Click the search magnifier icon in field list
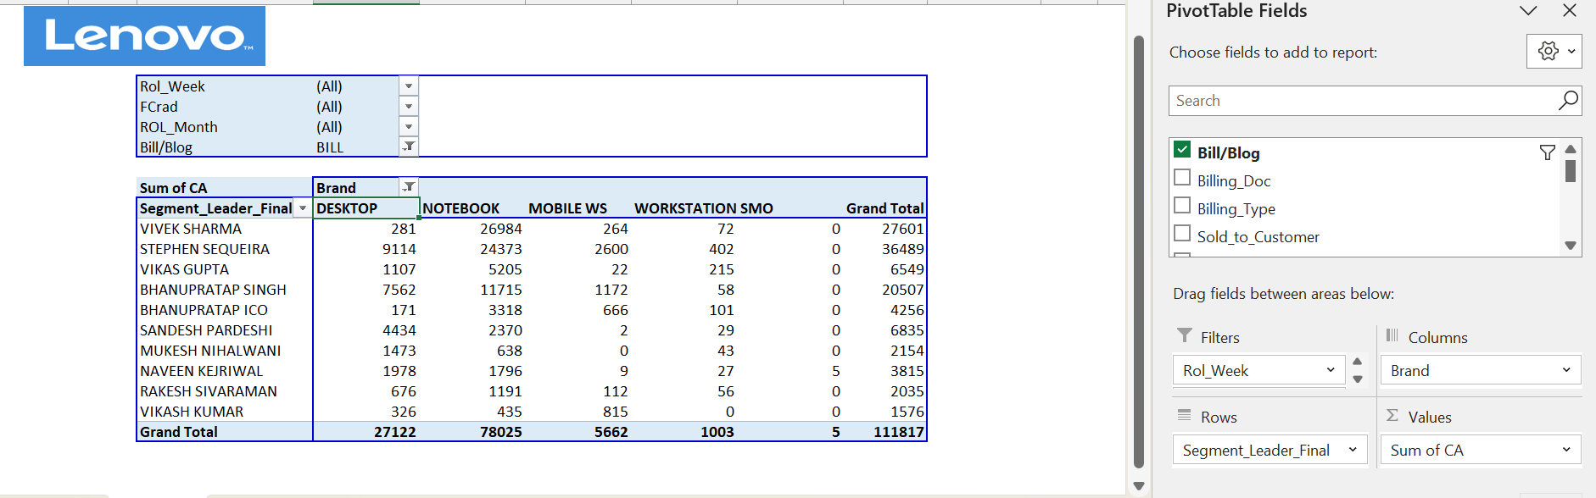 (1568, 100)
